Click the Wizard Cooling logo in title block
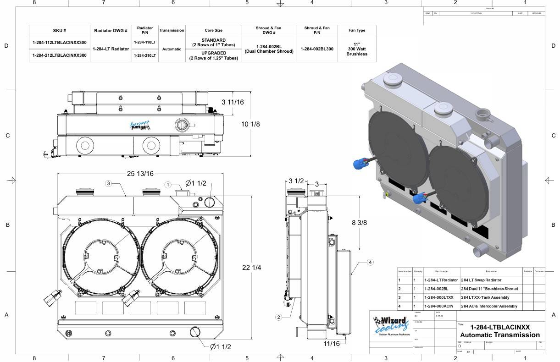This screenshot has height=362, width=560. 391,327
